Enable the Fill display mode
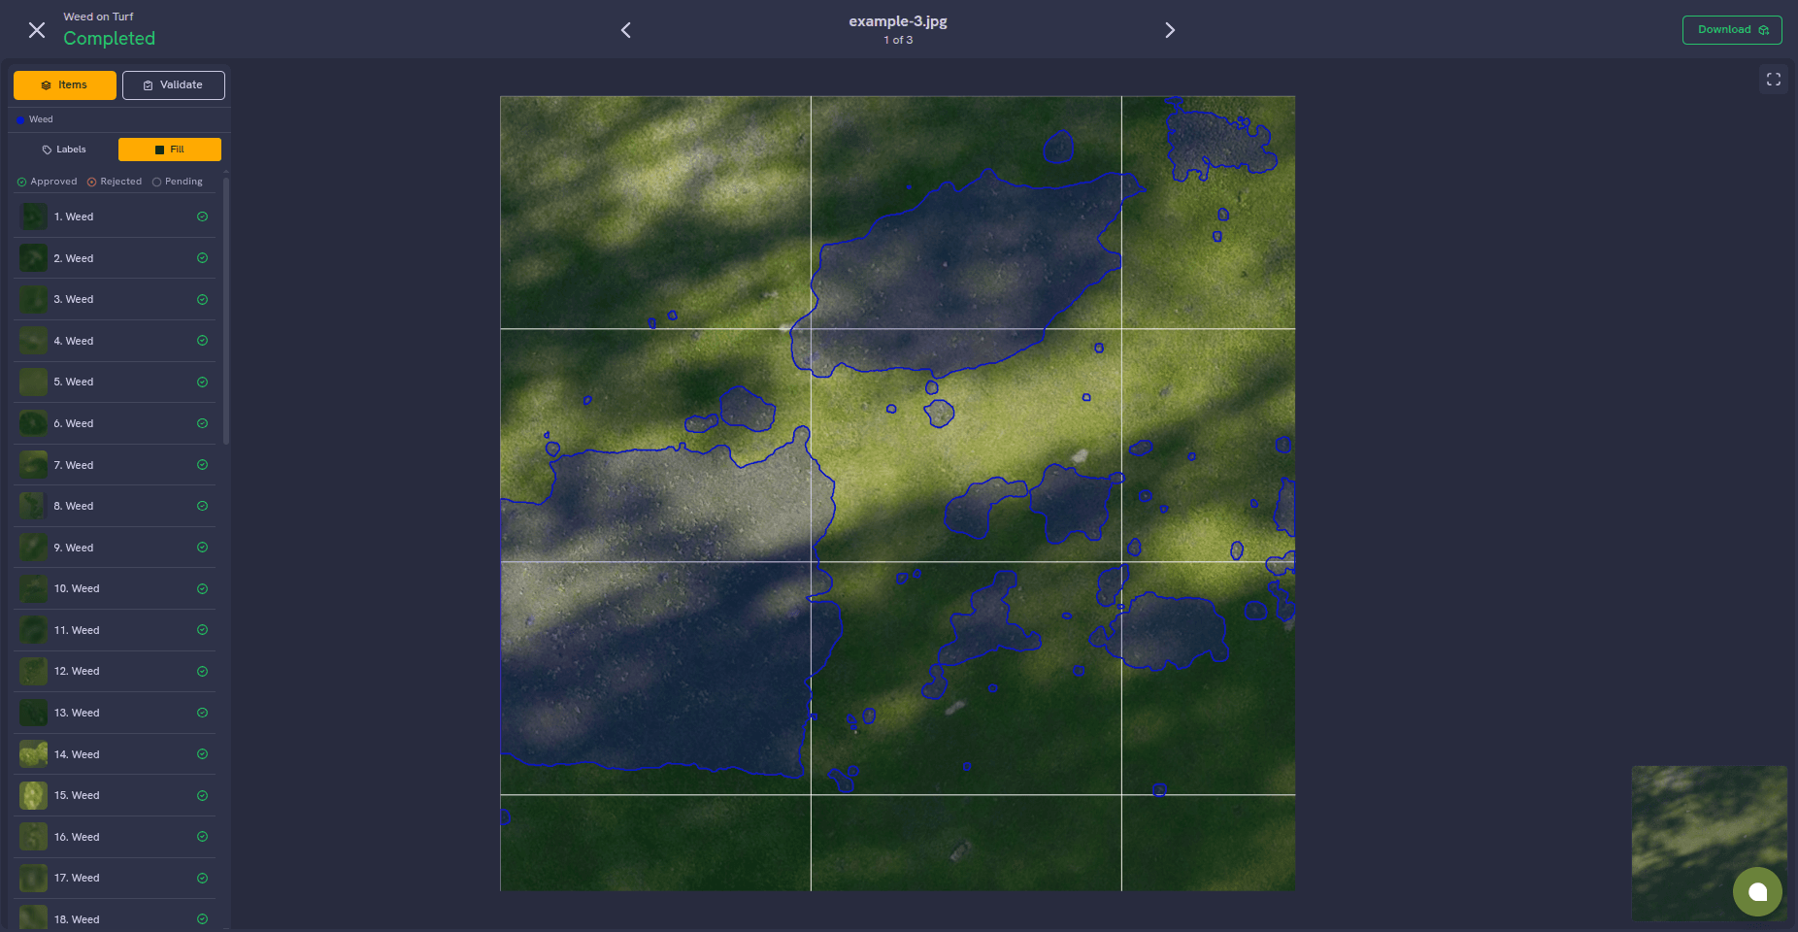 tap(170, 150)
